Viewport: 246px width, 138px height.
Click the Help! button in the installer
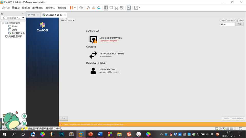click(x=239, y=24)
